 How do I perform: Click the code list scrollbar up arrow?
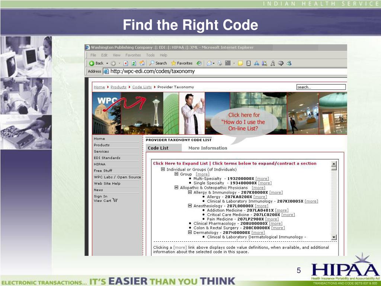[x=334, y=163]
